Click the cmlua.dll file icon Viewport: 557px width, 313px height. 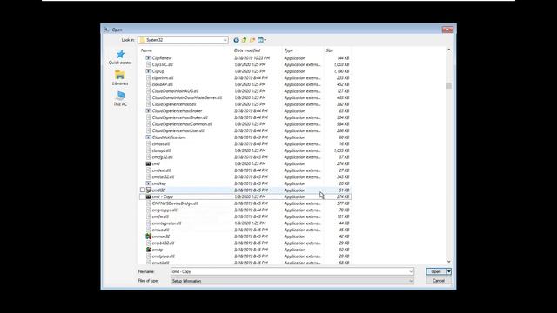(149, 230)
